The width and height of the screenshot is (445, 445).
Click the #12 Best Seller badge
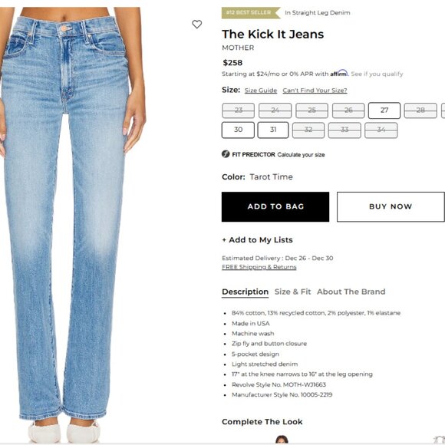click(251, 13)
